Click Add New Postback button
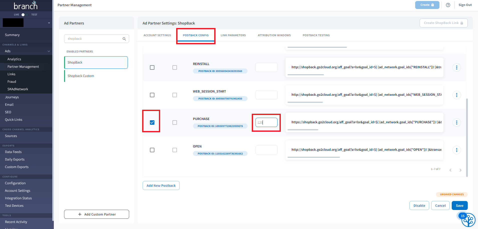The width and height of the screenshot is (478, 229). (x=161, y=185)
